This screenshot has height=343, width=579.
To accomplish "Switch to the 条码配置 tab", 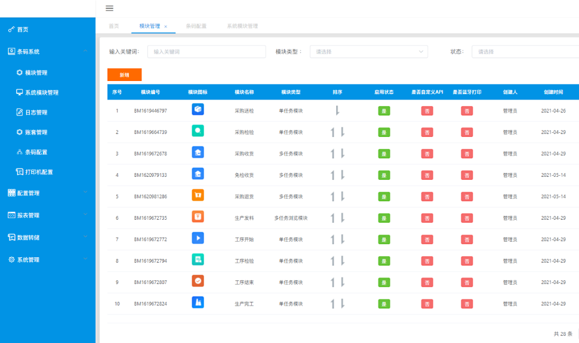I will pyautogui.click(x=196, y=26).
